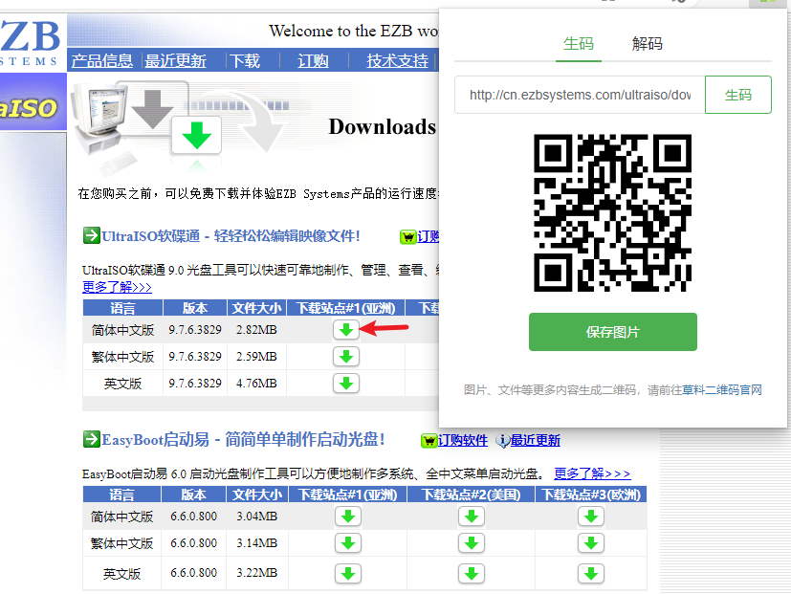Viewport: 791px width, 594px height.
Task: Open the 产品信息 navigation menu
Action: 102,60
